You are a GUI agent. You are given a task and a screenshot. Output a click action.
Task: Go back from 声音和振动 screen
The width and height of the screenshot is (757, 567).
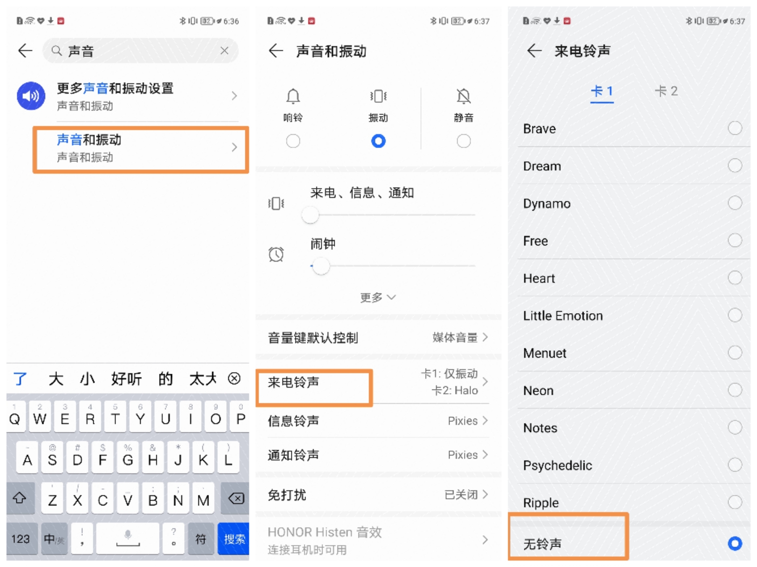276,51
